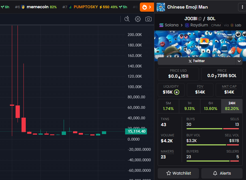Screen dimensions: 246x180
Task: Click the buyers versus sellers ratio bar
Action: (213, 161)
